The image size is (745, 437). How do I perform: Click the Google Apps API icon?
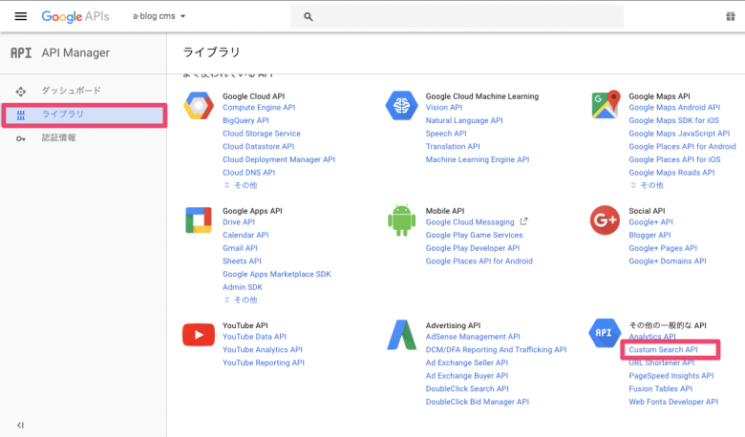click(x=199, y=219)
